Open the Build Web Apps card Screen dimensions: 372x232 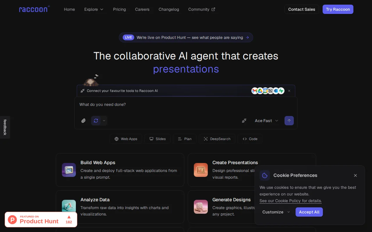point(120,170)
